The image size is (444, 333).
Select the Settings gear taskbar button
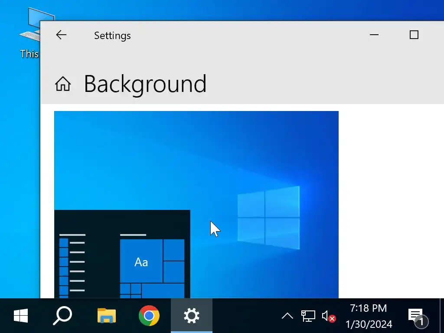[x=191, y=316]
